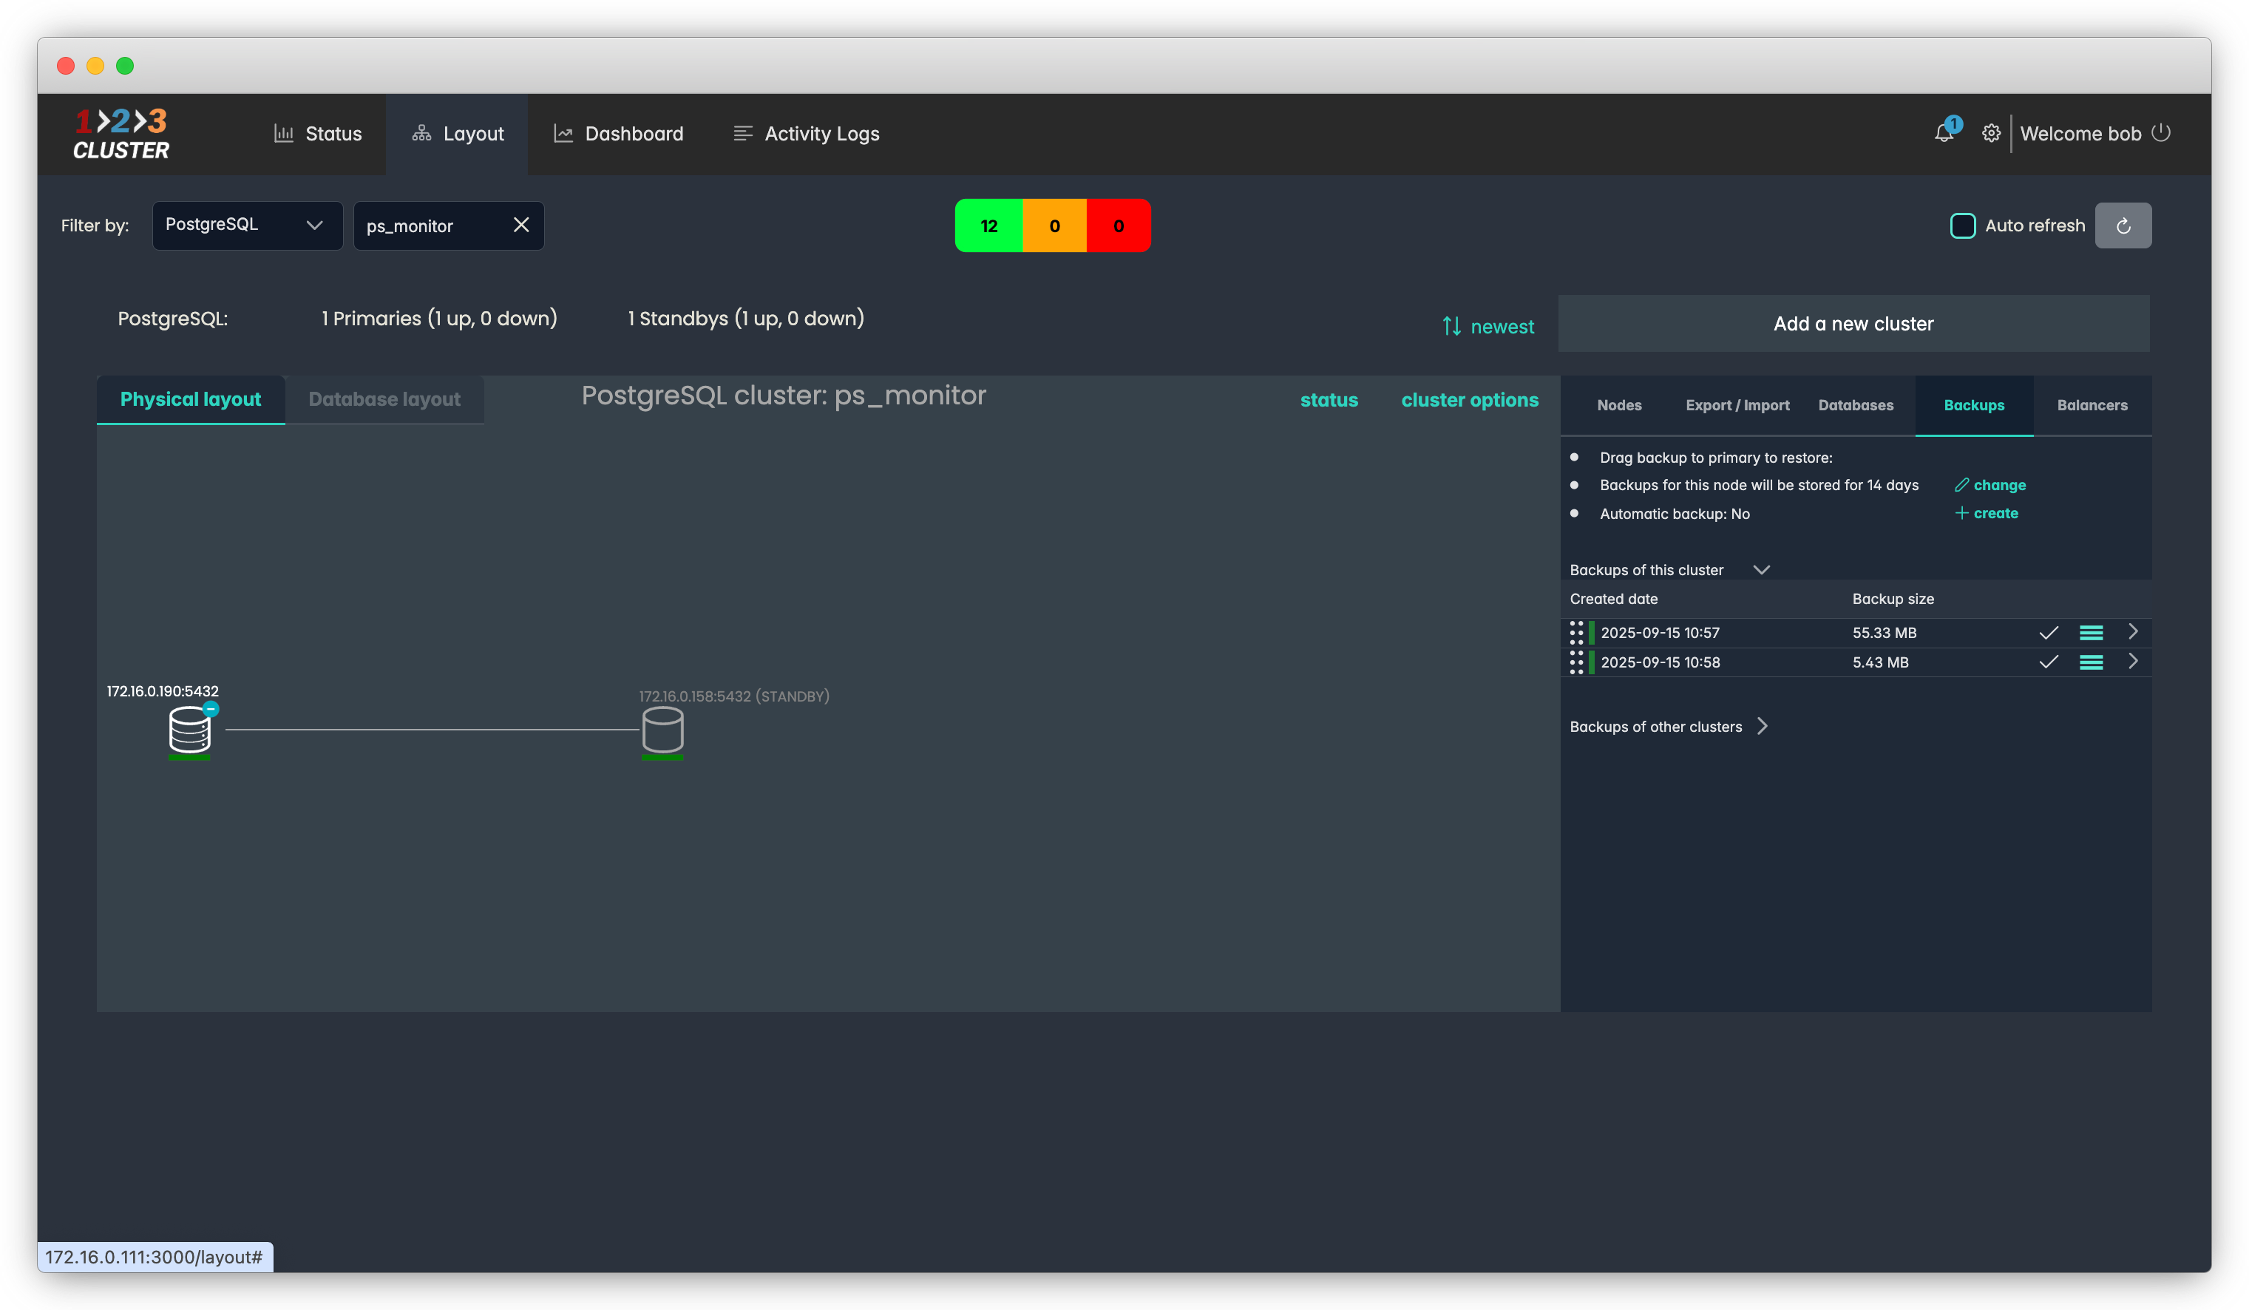Click the green status counter 12
This screenshot has height=1310, width=2249.
(x=989, y=225)
